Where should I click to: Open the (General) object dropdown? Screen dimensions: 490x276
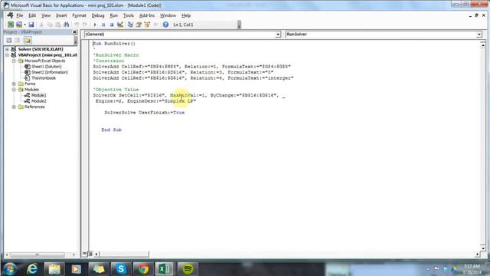click(x=278, y=34)
